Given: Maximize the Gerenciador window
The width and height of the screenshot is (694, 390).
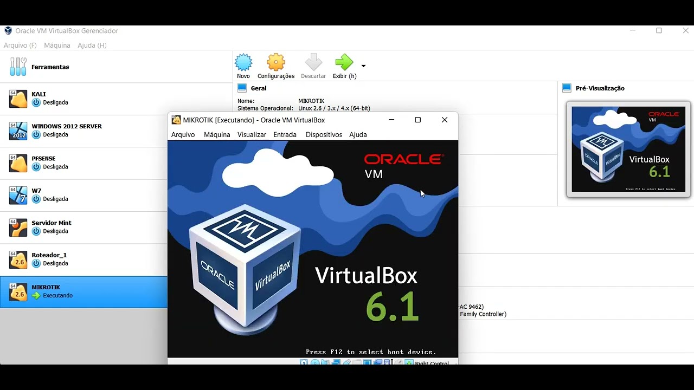Looking at the screenshot, I should [659, 31].
